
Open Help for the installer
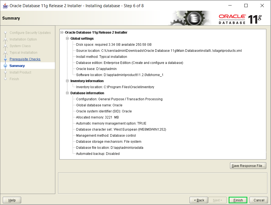point(12,200)
